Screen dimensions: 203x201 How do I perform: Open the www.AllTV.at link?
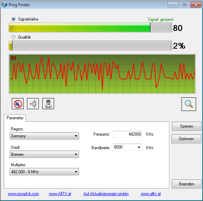[60, 194]
